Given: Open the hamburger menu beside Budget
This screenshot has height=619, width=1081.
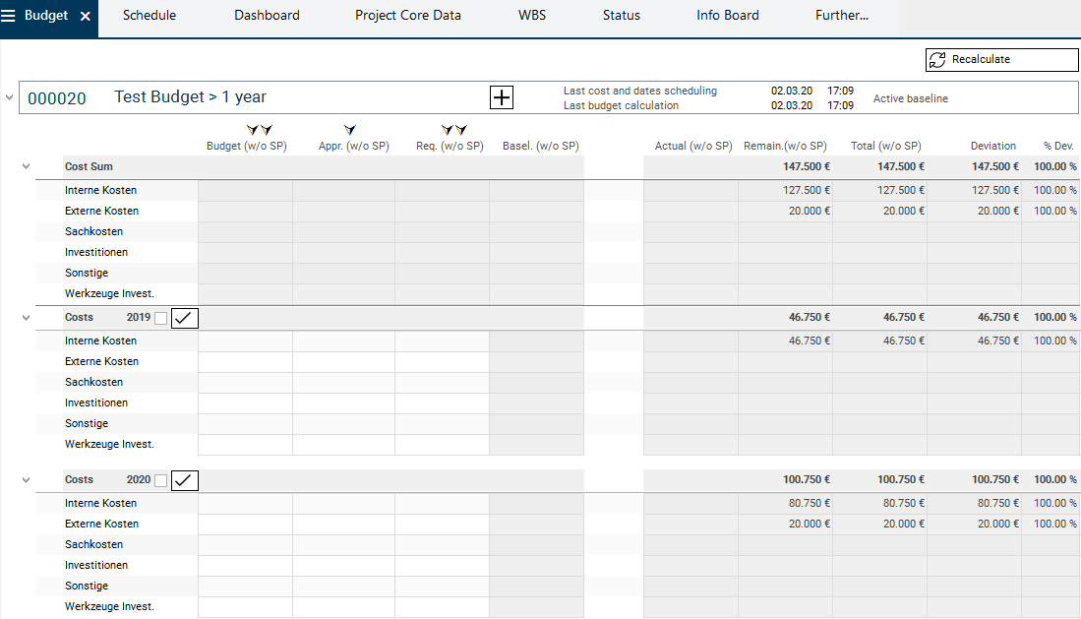Looking at the screenshot, I should [9, 16].
